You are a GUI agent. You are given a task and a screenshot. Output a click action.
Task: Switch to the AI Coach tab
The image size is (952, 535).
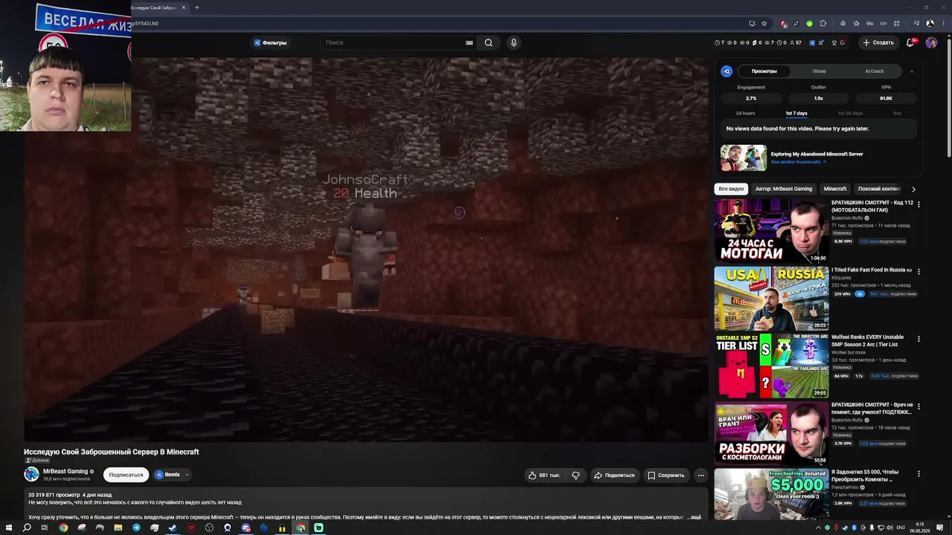(874, 71)
